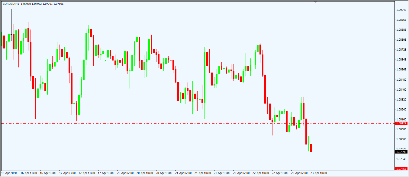
Task: Click the 20 Apr 10:00 time label
Action: click(145, 173)
